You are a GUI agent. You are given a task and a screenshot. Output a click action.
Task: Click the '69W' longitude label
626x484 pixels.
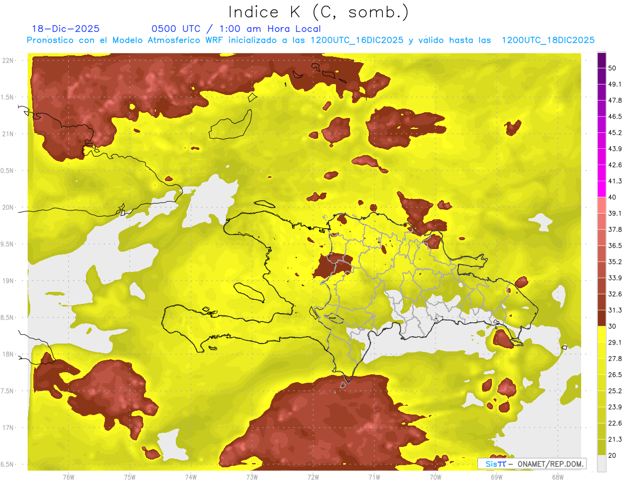(x=497, y=477)
